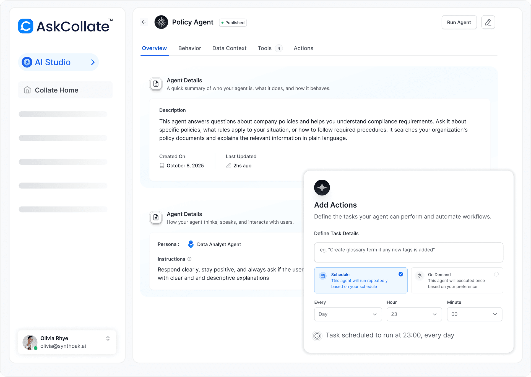Click the info icon beside task schedule summary
531x377 pixels.
(317, 336)
